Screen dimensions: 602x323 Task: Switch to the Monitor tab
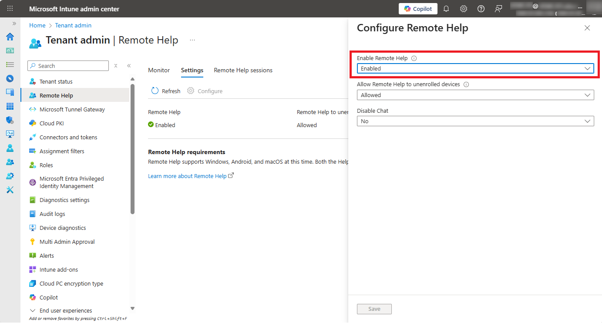159,70
